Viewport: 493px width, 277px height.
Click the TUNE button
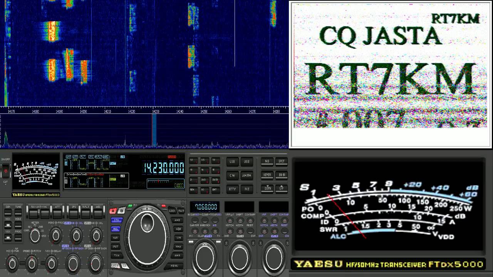point(18,213)
